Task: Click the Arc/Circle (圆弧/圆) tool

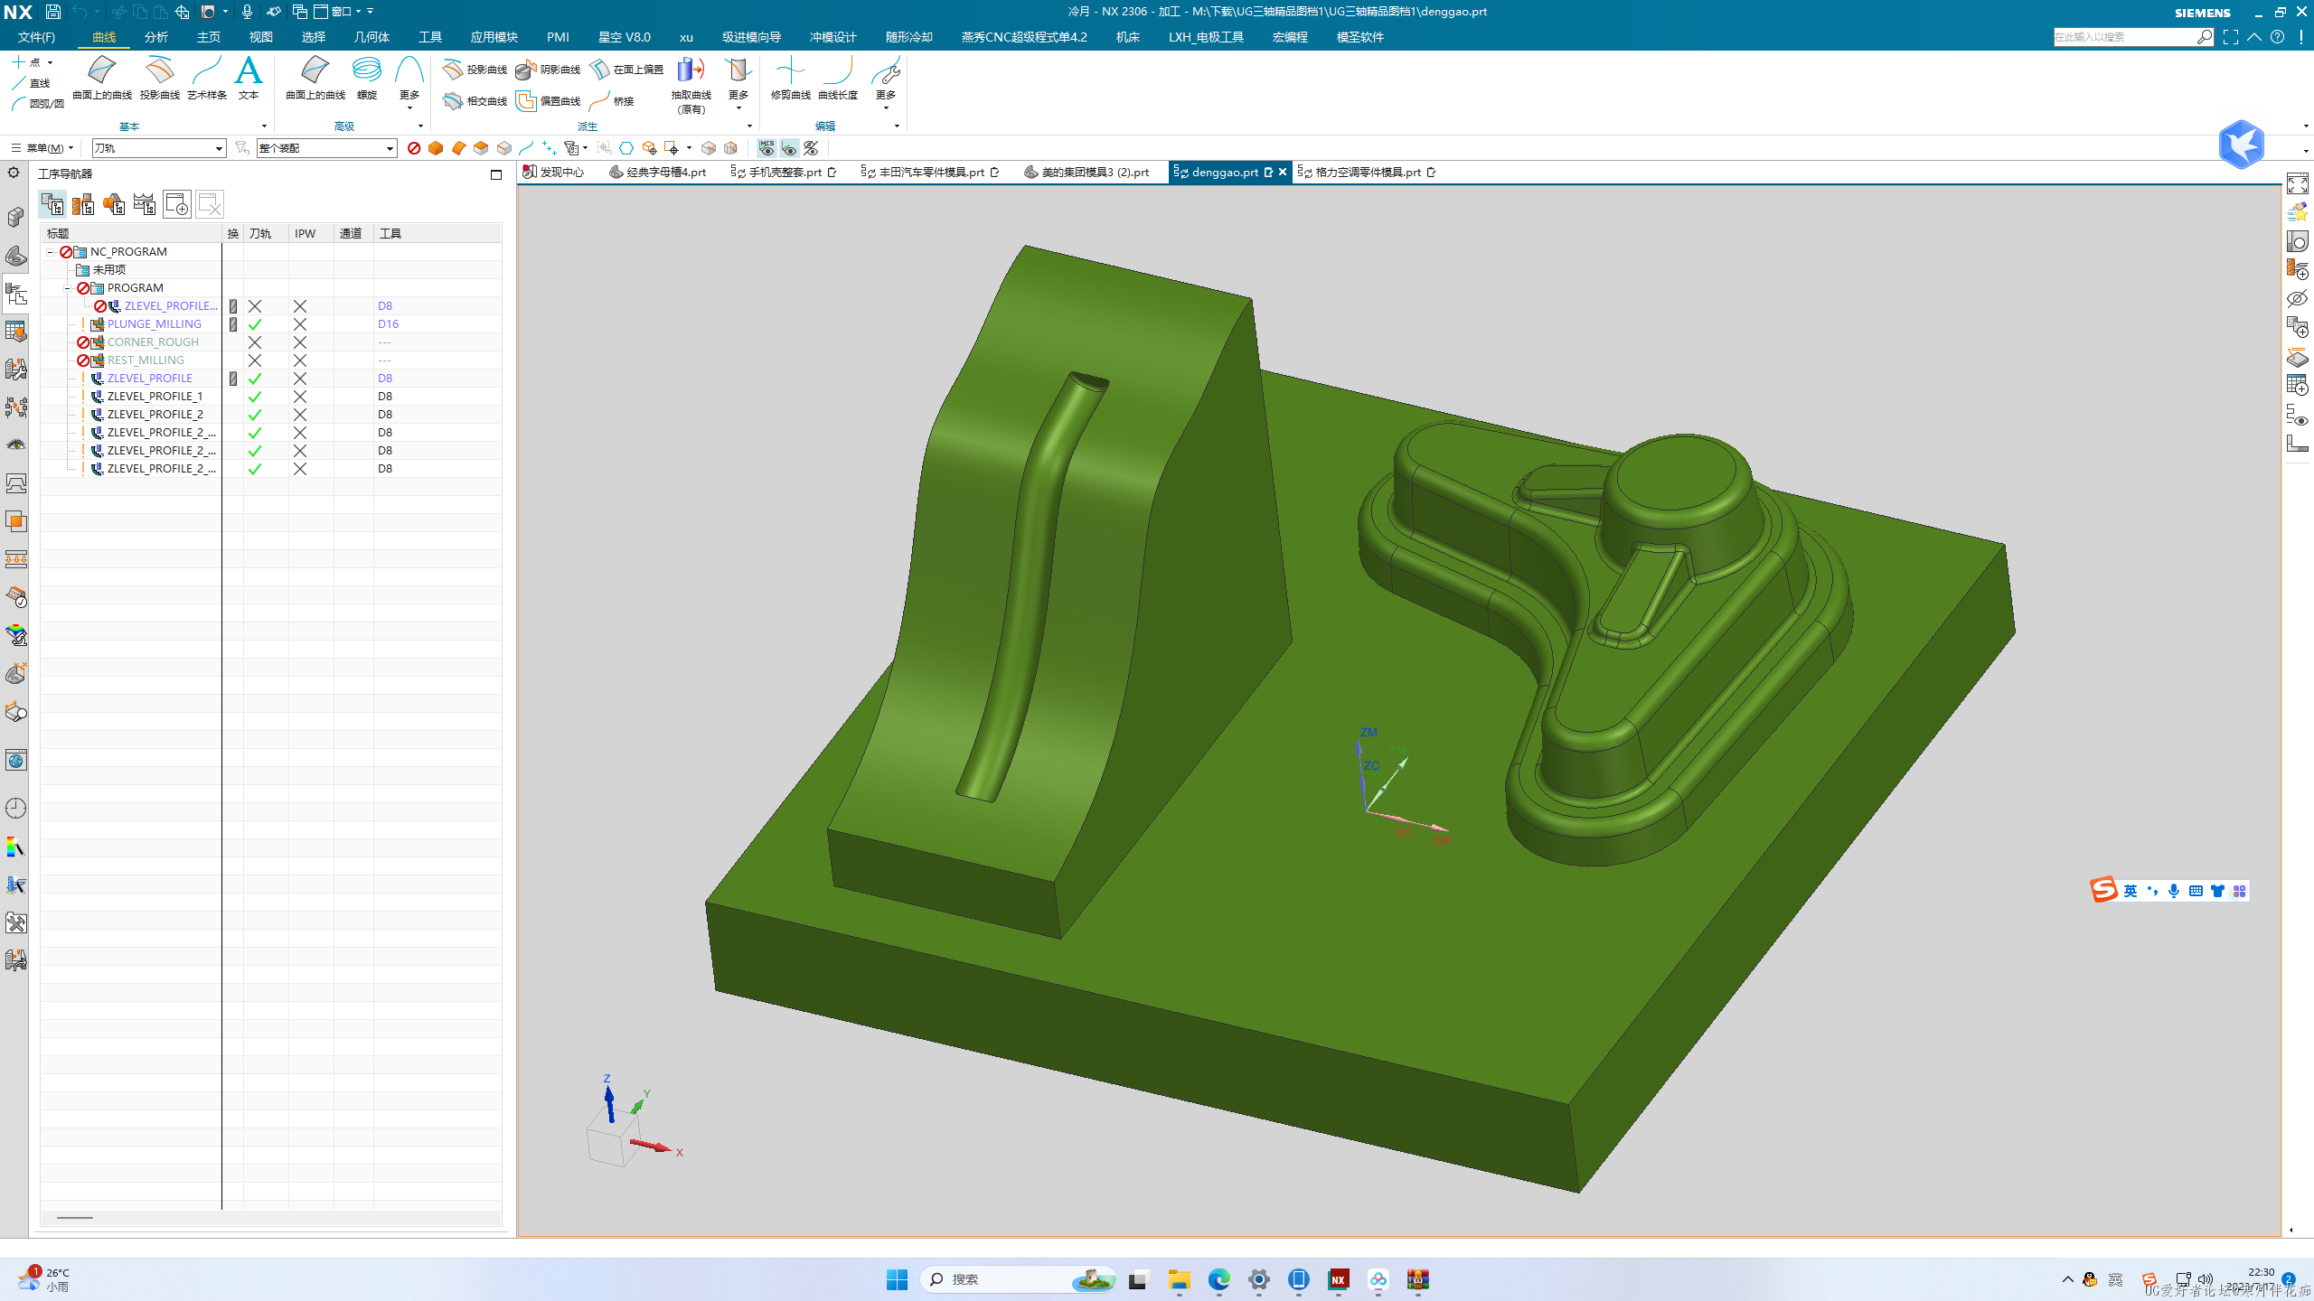Action: [x=38, y=104]
